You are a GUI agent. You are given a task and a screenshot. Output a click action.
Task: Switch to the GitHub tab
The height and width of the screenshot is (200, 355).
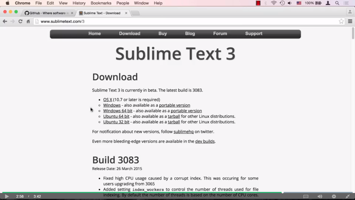[48, 13]
